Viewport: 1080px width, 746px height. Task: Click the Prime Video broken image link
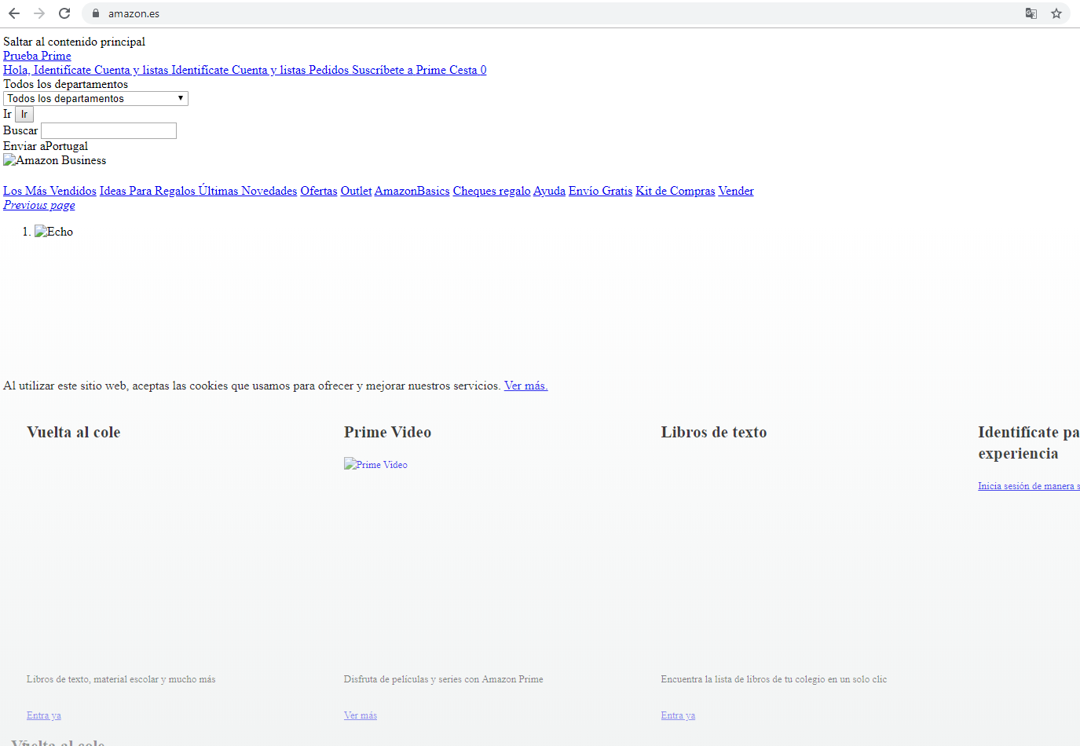pyautogui.click(x=375, y=465)
